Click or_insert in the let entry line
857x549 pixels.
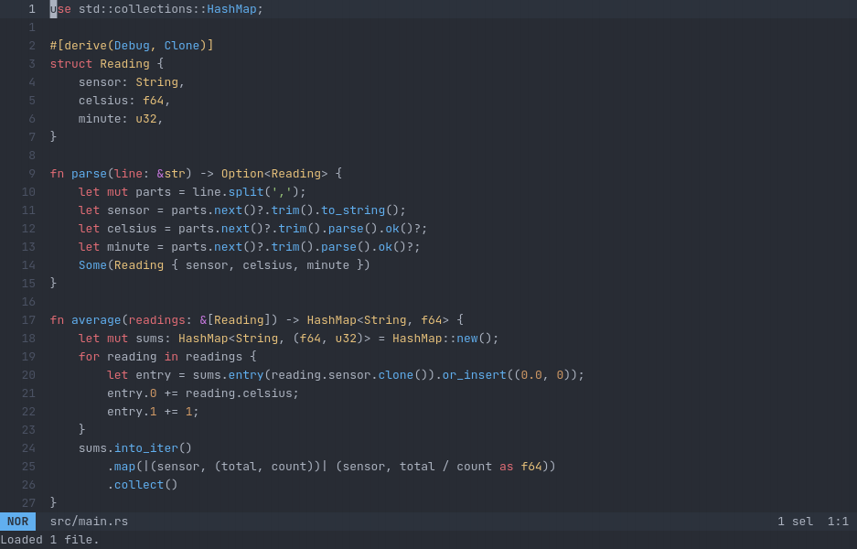tap(475, 375)
